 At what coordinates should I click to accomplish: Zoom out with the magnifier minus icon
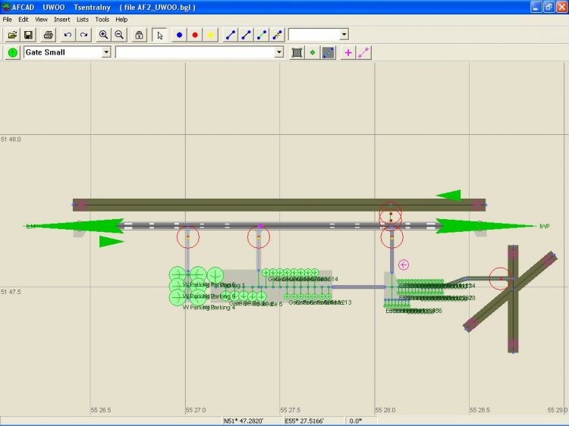pyautogui.click(x=119, y=35)
